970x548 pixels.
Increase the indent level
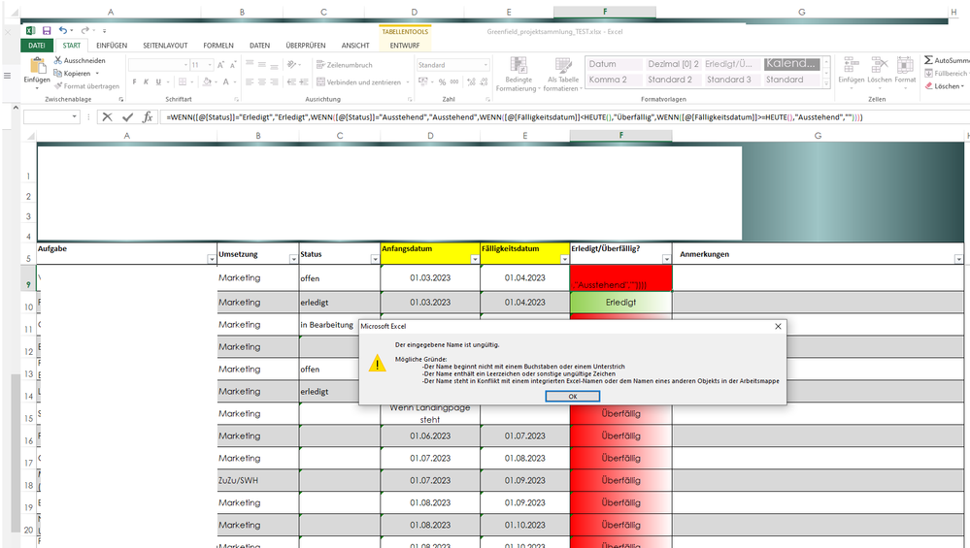[x=304, y=81]
